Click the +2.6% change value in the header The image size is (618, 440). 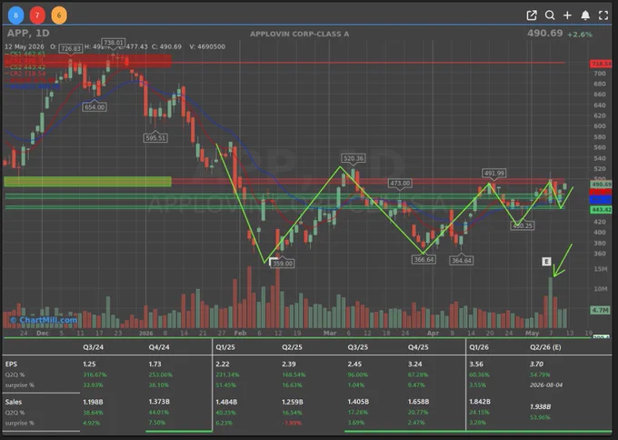click(x=580, y=35)
